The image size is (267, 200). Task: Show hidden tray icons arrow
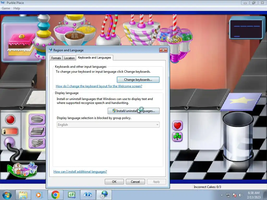tap(222, 195)
